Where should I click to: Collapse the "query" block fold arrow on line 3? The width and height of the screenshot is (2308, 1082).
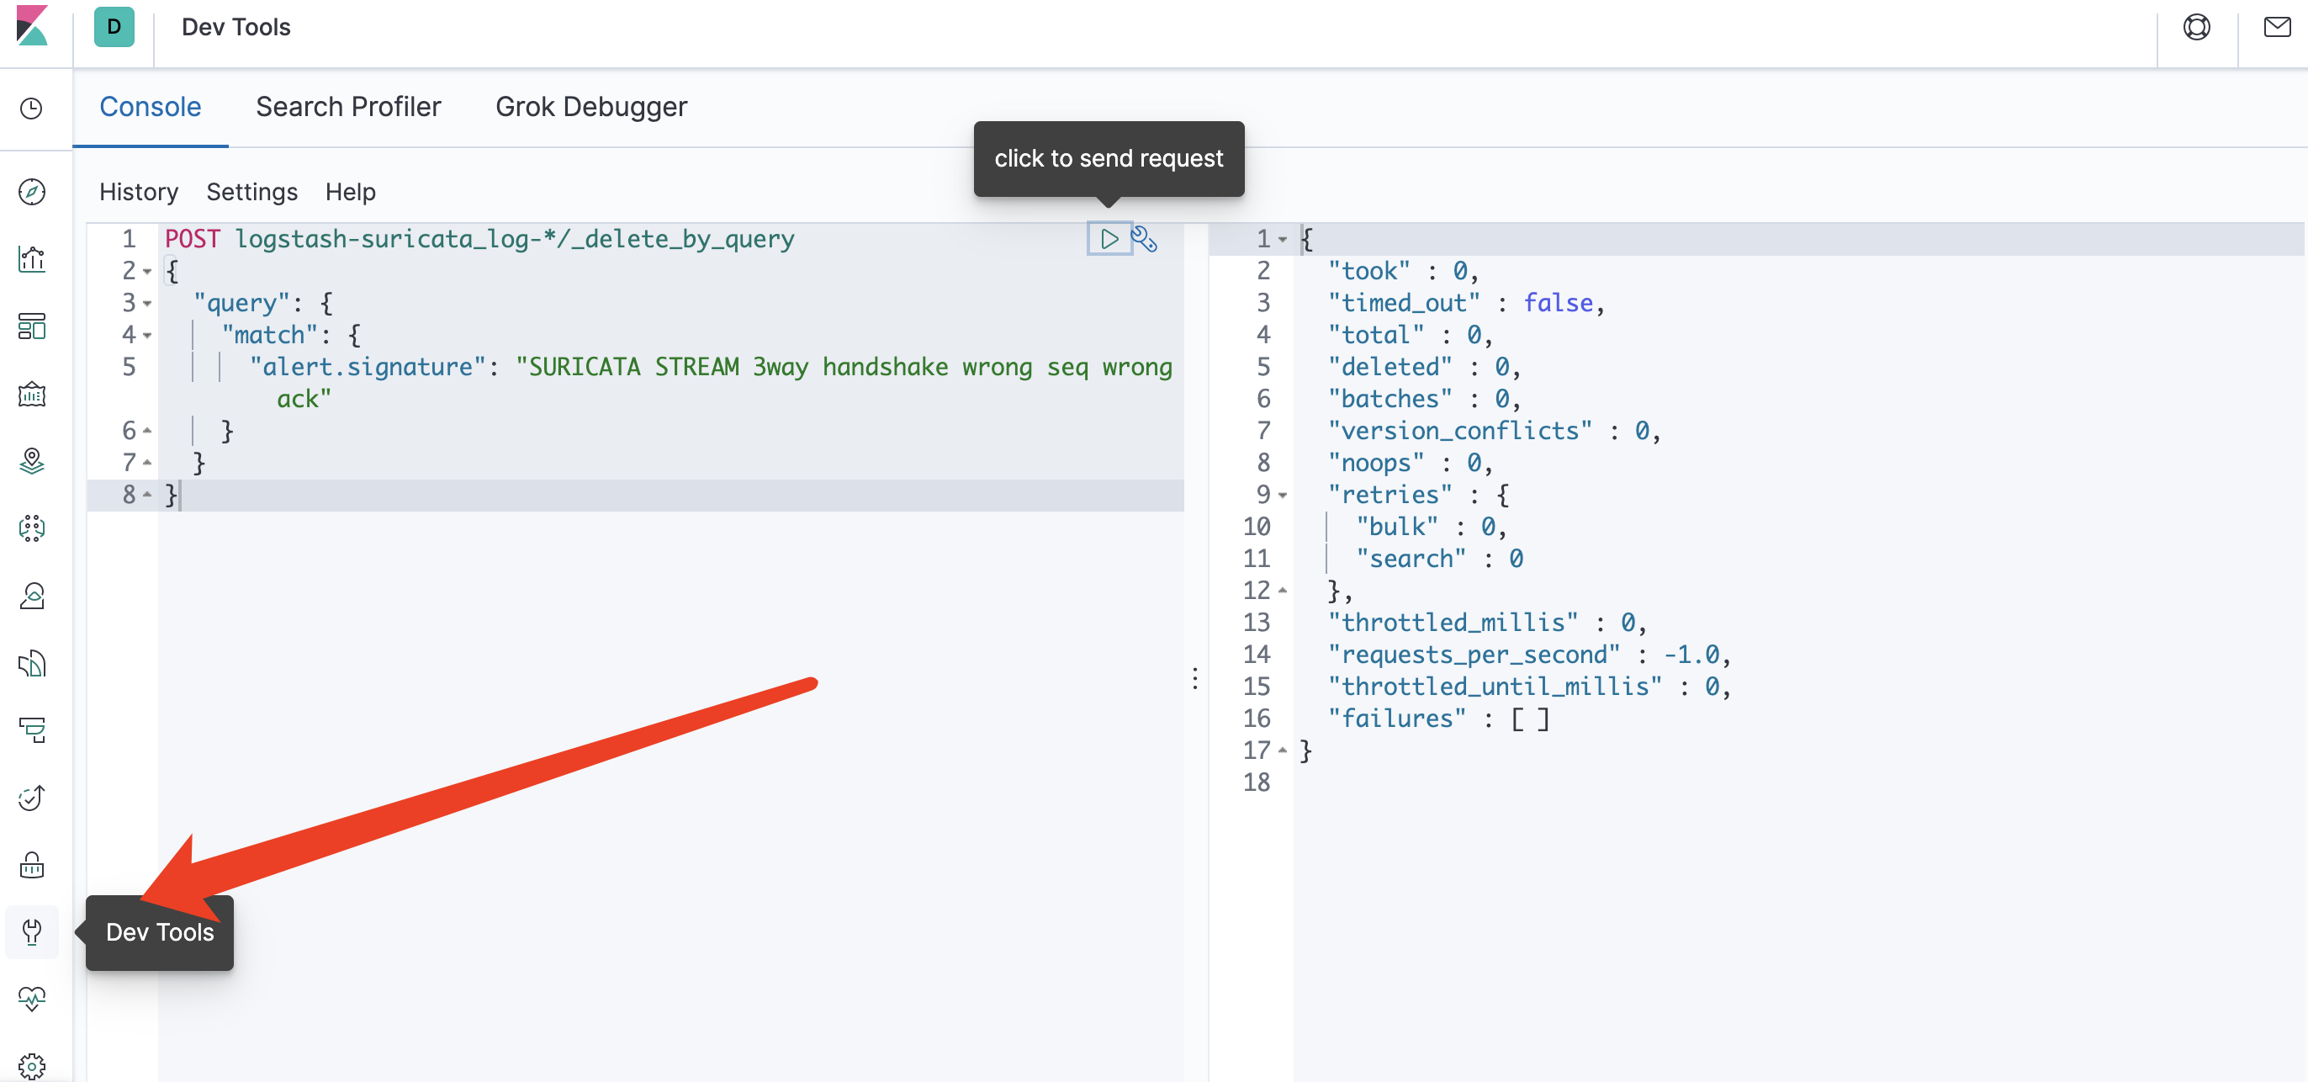coord(147,304)
